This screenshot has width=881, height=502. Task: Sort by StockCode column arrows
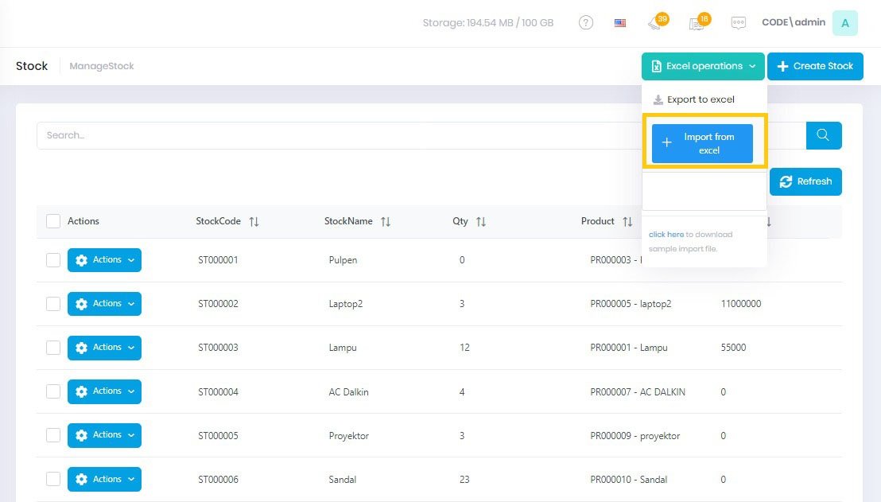coord(254,222)
